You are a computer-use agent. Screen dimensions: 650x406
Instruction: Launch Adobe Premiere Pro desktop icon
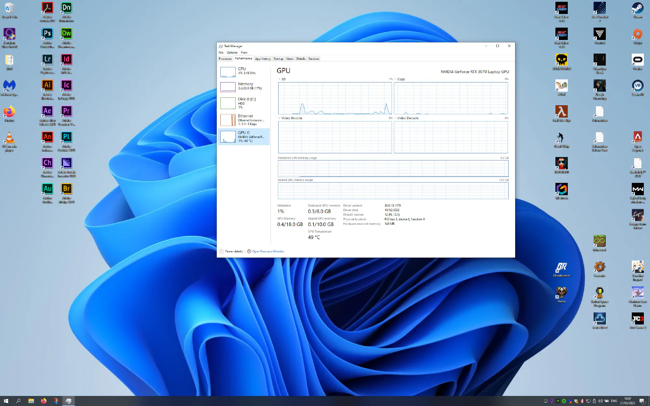pyautogui.click(x=66, y=111)
